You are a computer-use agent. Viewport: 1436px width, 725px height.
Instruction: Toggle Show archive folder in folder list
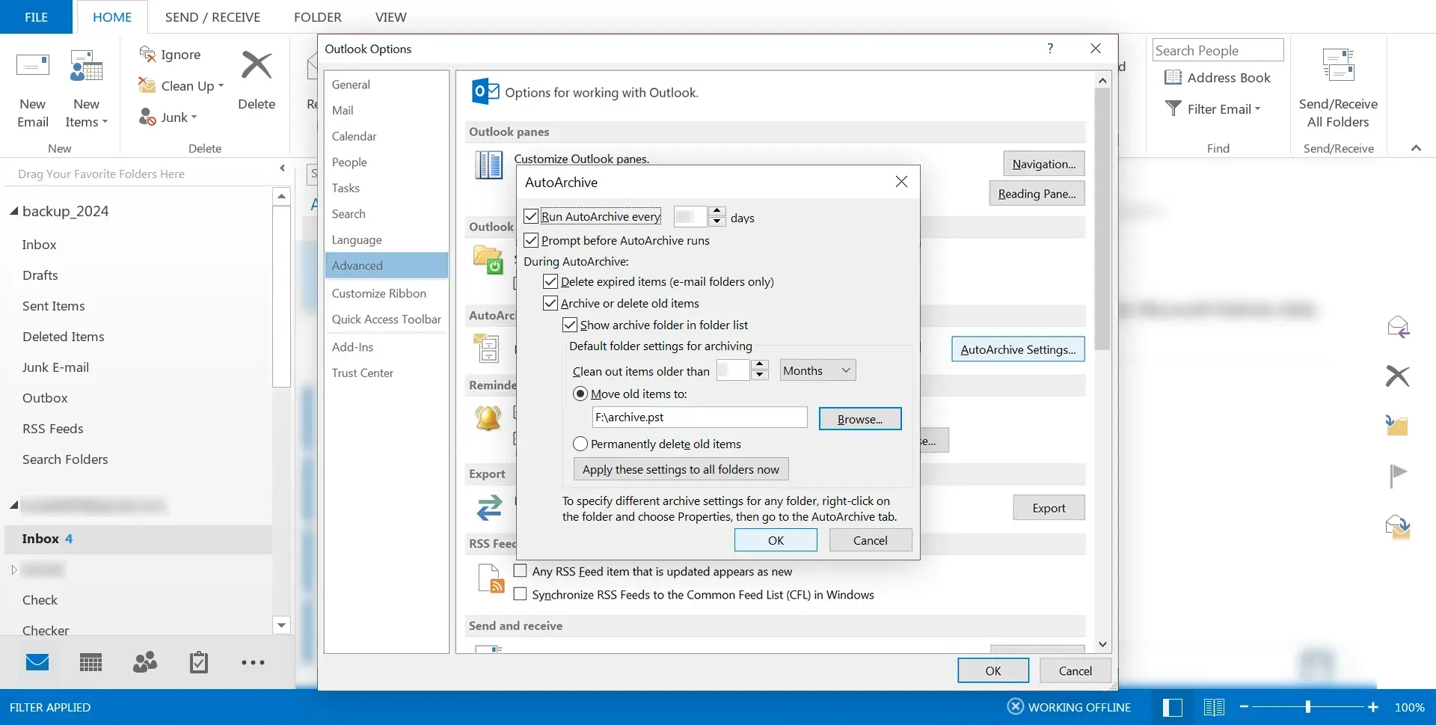[570, 325]
